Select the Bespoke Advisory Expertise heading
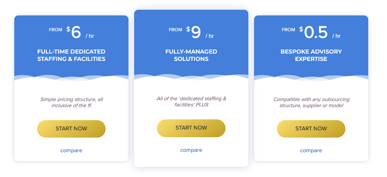The height and width of the screenshot is (177, 387). 311,55
